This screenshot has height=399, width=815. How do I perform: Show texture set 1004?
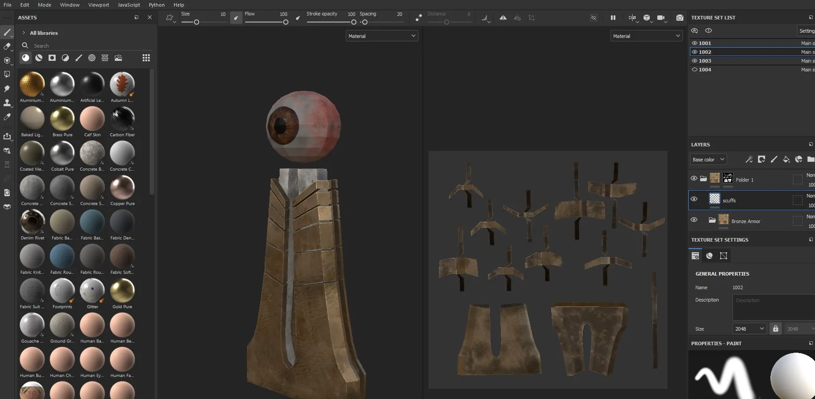pyautogui.click(x=694, y=70)
